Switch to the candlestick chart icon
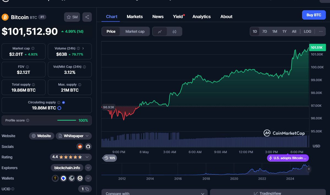This screenshot has height=195, width=330. [174, 32]
